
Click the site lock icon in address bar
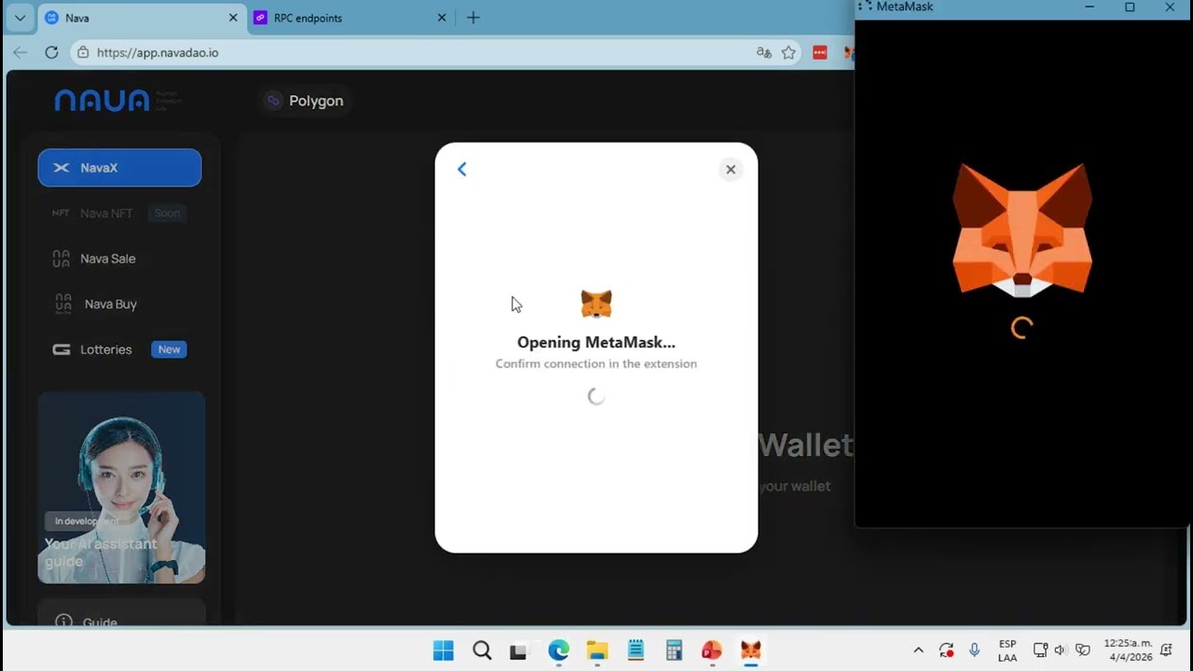83,52
